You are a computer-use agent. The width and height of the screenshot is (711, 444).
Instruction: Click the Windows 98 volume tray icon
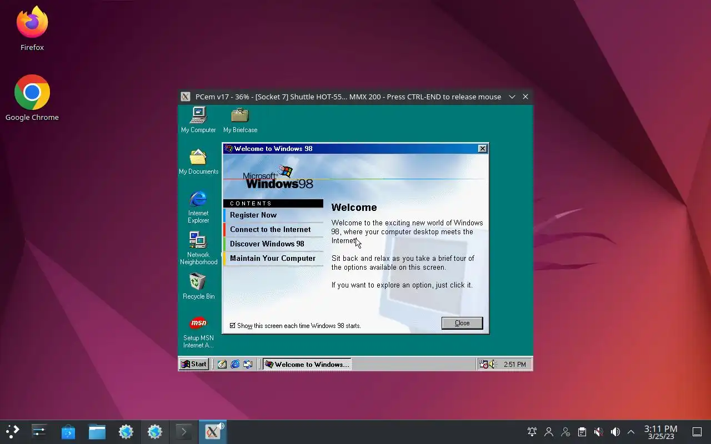point(492,364)
